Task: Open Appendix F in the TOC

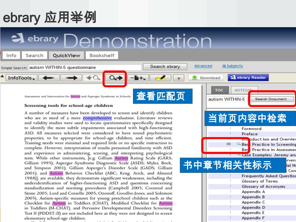Action: [x=253, y=218]
